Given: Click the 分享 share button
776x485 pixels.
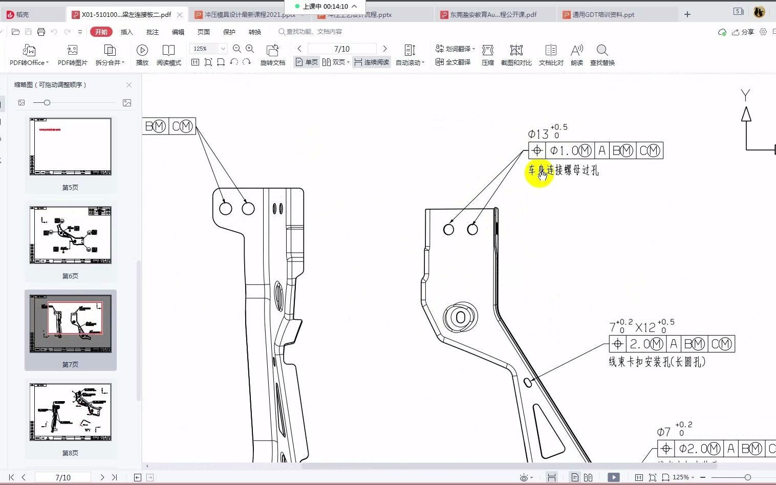Looking at the screenshot, I should coord(743,32).
